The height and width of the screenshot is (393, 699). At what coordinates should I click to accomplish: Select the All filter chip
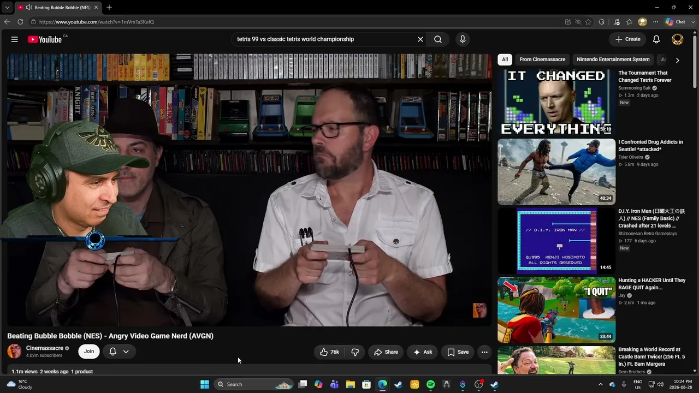(505, 59)
